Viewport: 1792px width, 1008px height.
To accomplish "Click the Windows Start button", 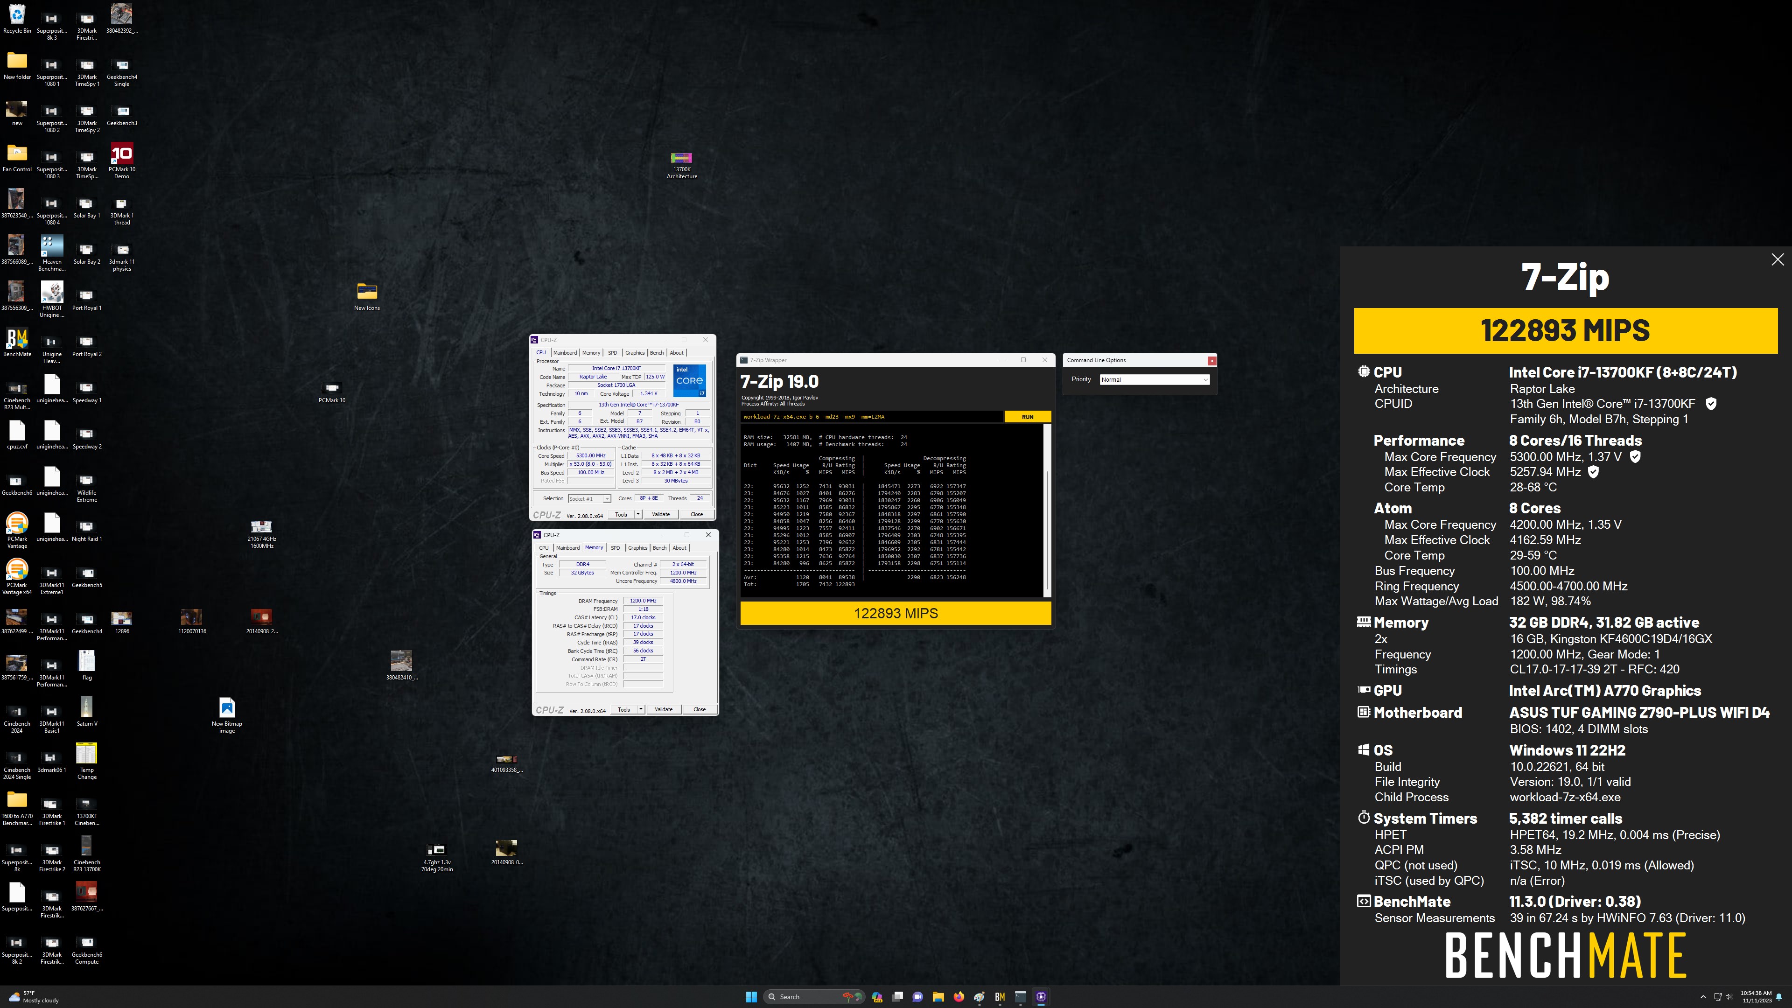I will click(x=751, y=997).
